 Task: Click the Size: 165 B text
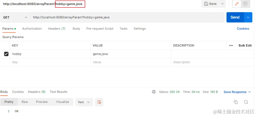pos(210,92)
